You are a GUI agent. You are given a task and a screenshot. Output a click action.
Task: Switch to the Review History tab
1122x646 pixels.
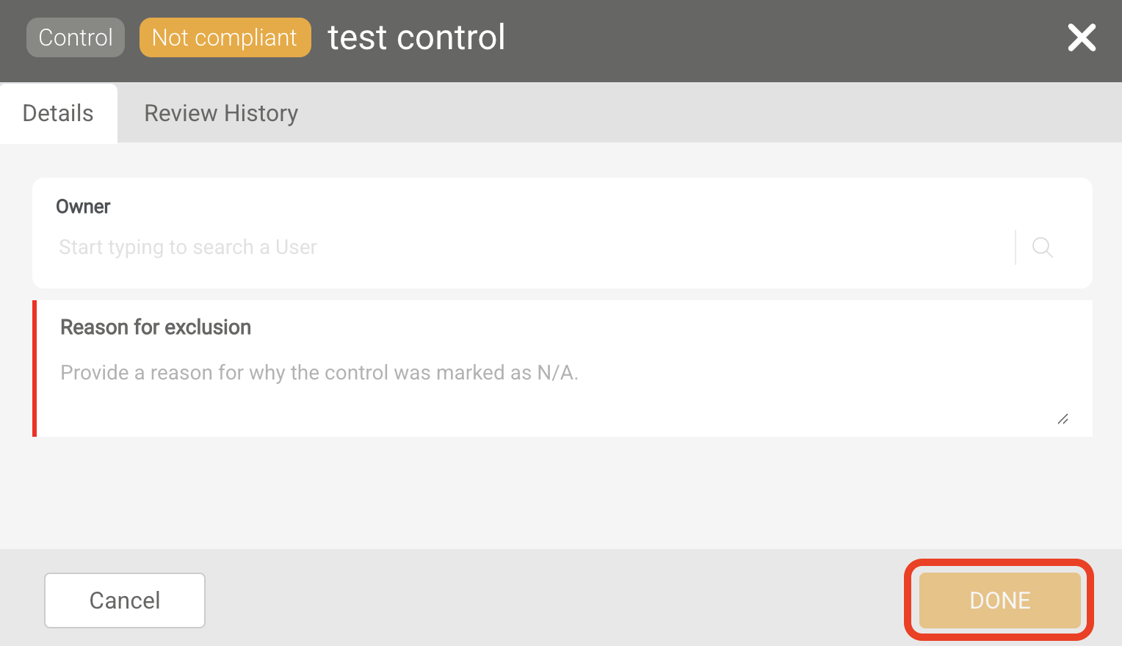(221, 114)
